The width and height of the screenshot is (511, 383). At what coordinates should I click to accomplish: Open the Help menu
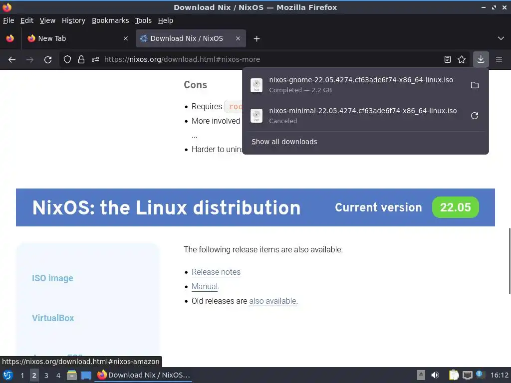tap(166, 20)
